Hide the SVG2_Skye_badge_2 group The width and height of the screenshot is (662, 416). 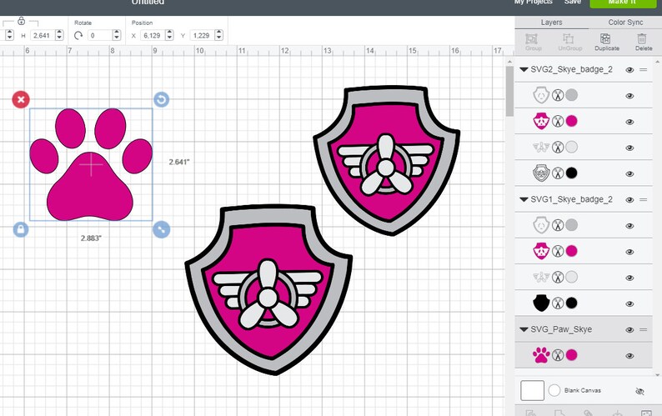tap(629, 70)
